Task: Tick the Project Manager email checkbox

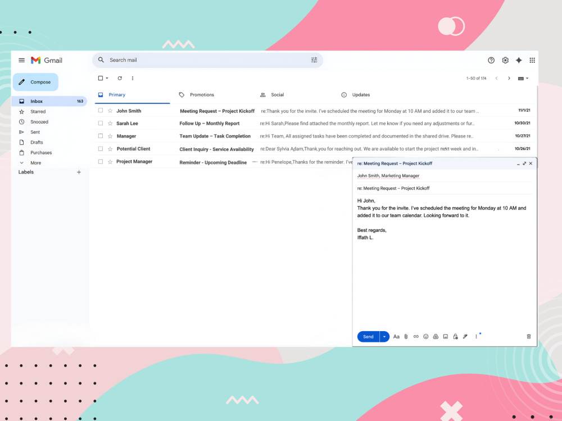Action: (x=101, y=162)
